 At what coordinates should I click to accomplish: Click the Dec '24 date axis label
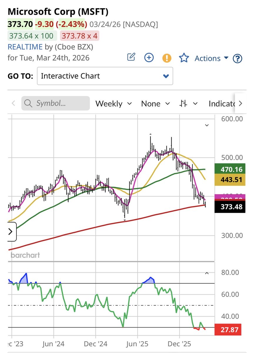click(x=96, y=343)
